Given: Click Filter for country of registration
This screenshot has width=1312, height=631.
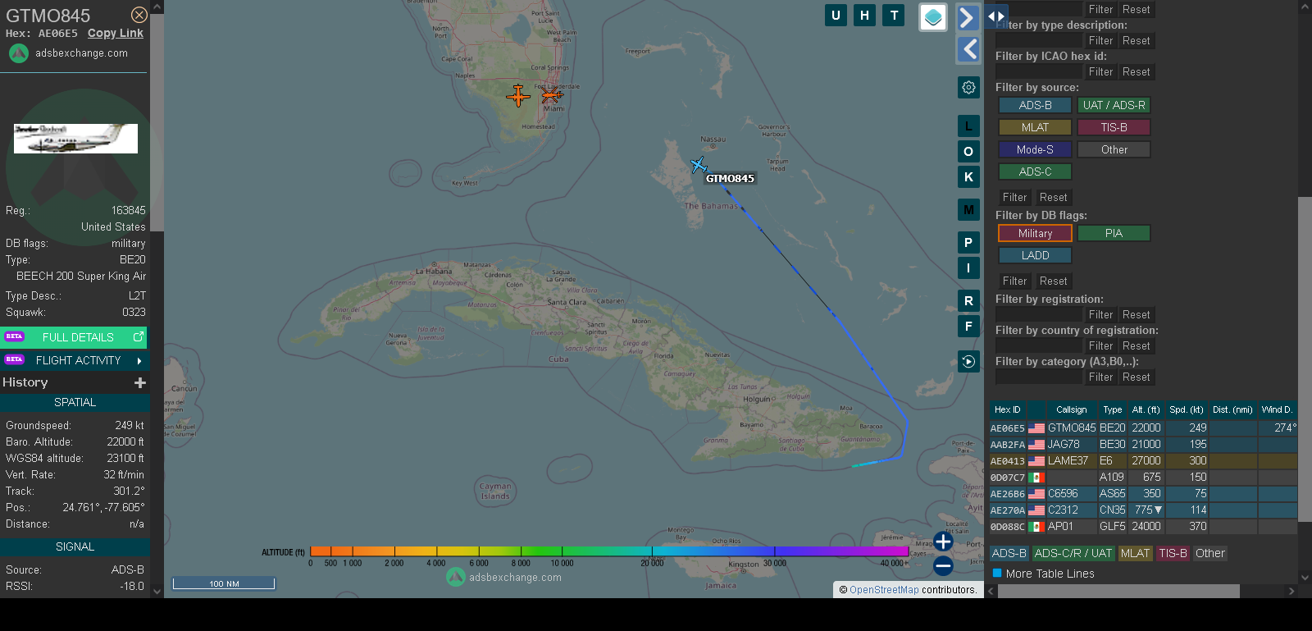Looking at the screenshot, I should point(1101,345).
